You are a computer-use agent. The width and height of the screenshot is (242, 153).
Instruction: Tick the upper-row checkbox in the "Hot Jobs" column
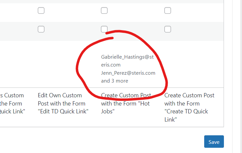click(x=104, y=10)
